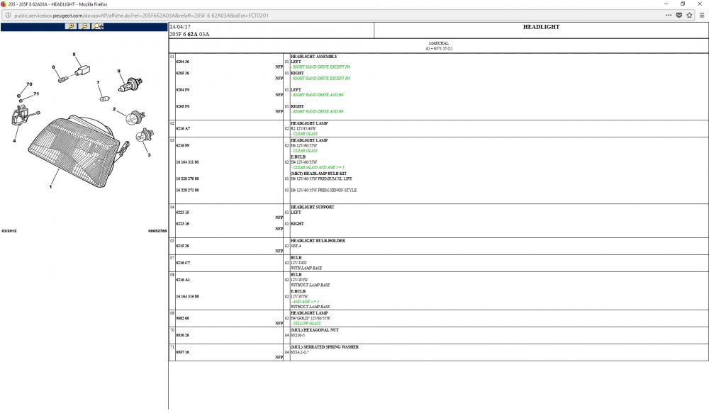Click part number 6205 F0
Viewport: 709px width, 413px height.
tap(183, 106)
